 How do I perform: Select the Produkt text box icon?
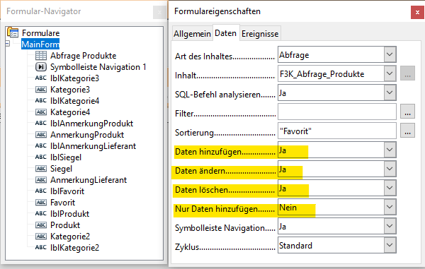click(41, 225)
